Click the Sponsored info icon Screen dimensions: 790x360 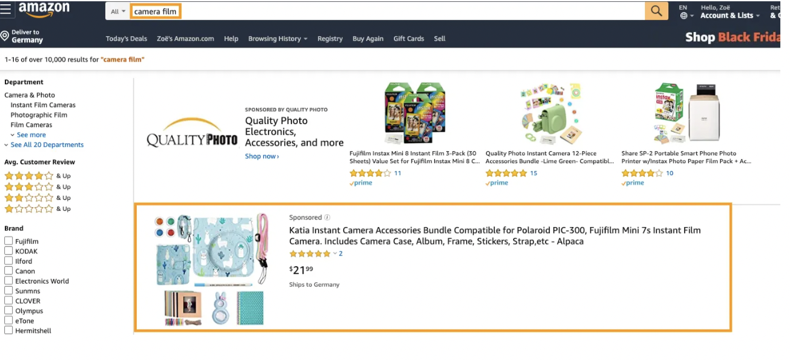328,217
